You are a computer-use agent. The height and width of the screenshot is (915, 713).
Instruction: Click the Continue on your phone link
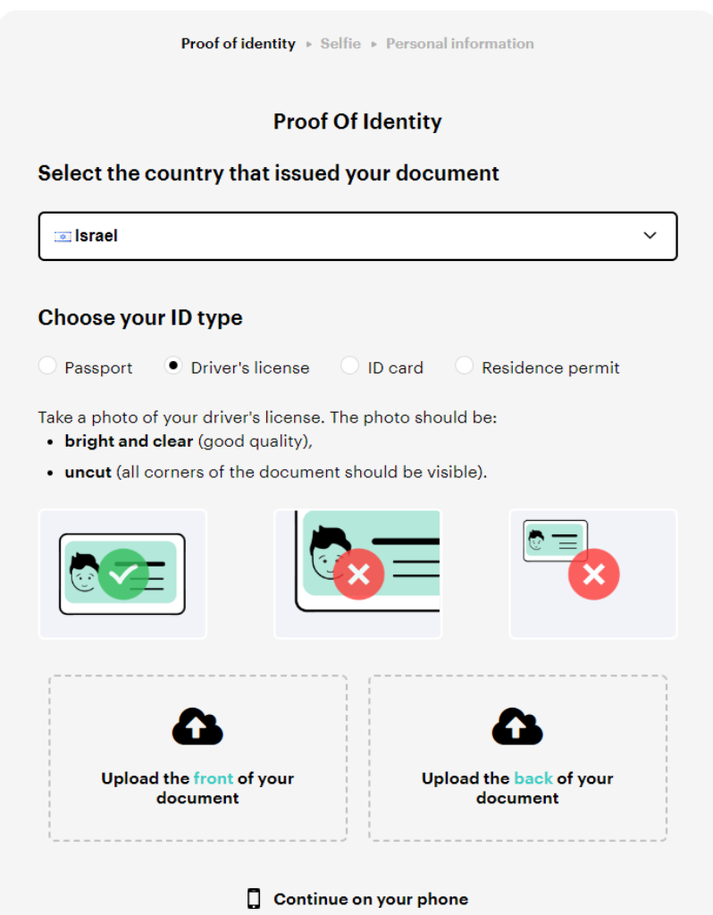369,899
